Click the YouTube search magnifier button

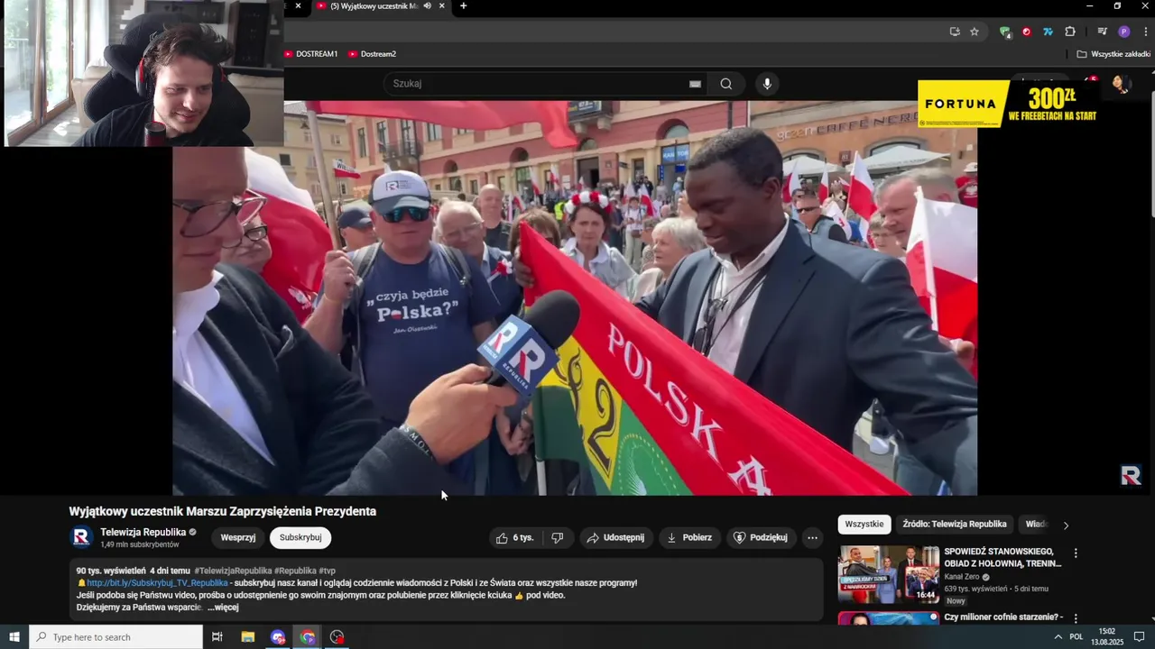(x=726, y=84)
